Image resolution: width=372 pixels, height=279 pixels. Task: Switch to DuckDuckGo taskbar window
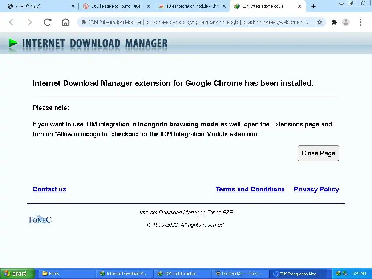(x=240, y=274)
